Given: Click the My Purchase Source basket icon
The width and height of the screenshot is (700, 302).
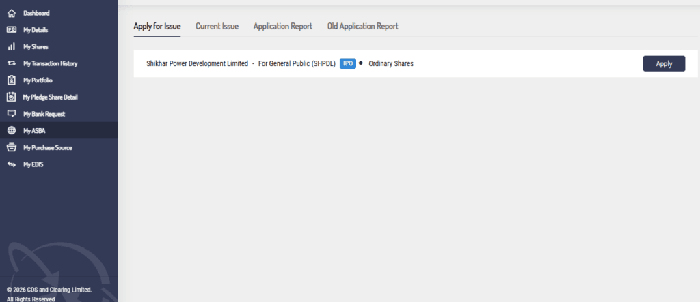Looking at the screenshot, I should pyautogui.click(x=12, y=147).
